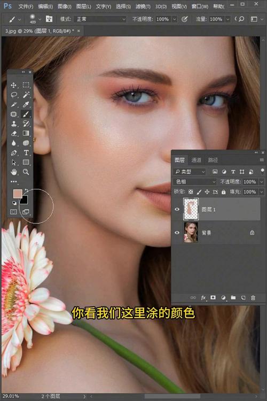Select the 图层 1 layer thumbnail
This screenshot has height=401, width=267.
[191, 209]
